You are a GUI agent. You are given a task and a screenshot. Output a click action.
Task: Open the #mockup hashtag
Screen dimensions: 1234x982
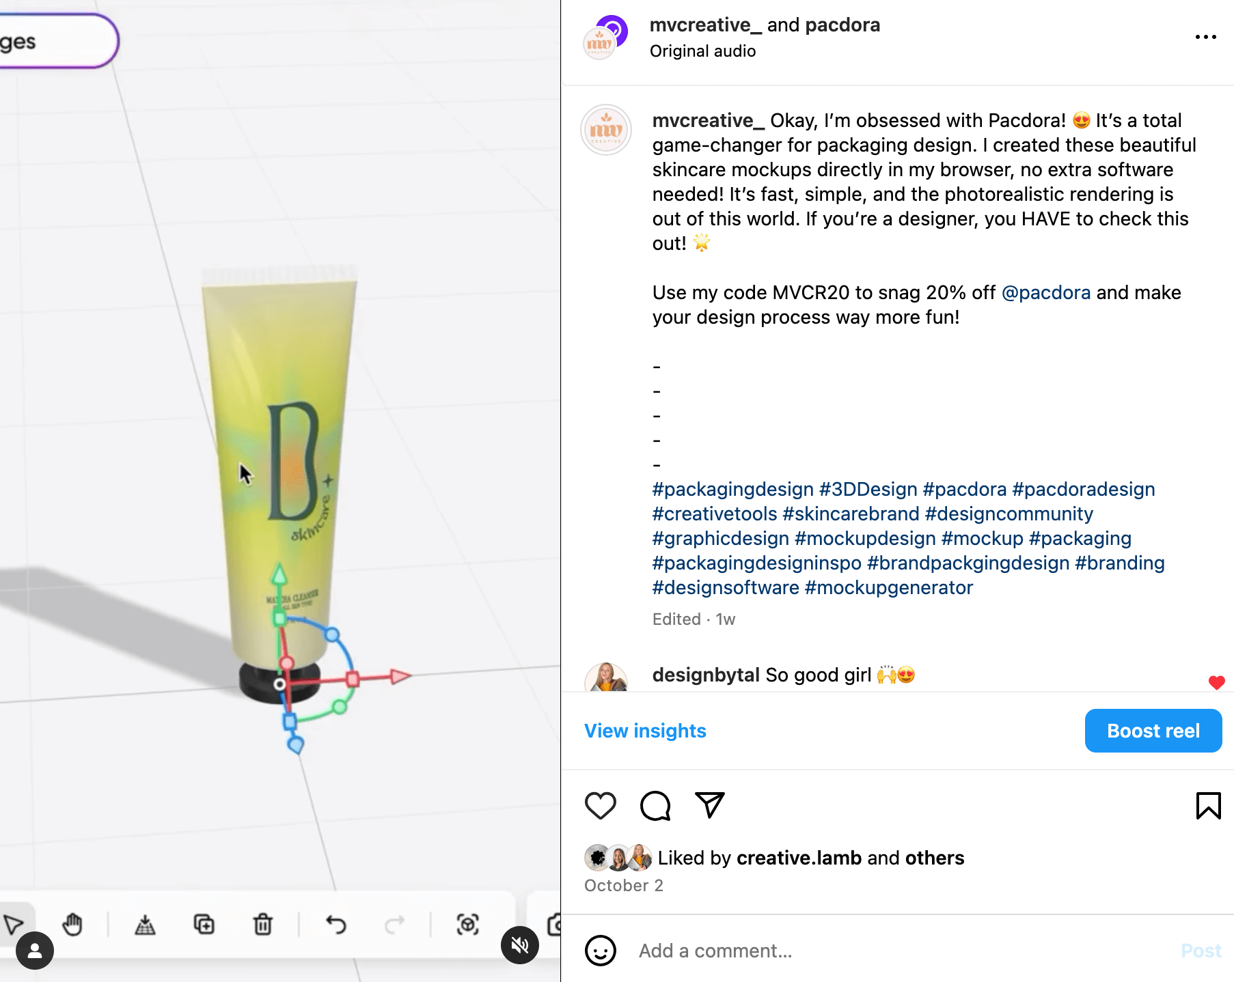pos(982,538)
